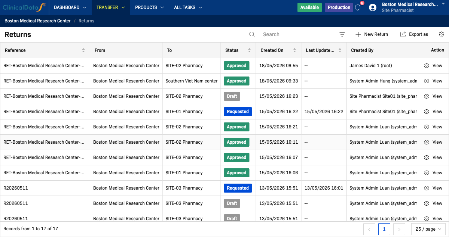Click the search magnifier icon

[252, 34]
